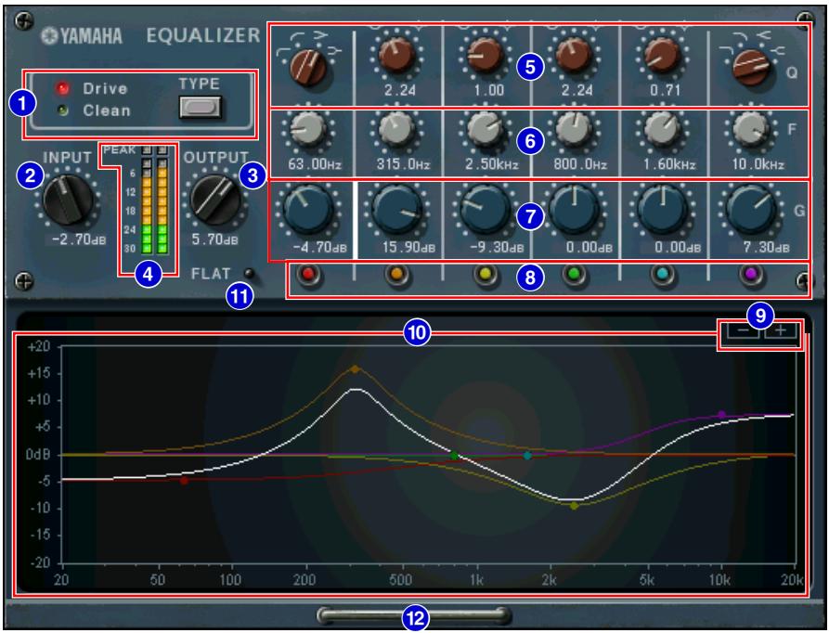Click the 800.0Hz frequency knob
The image size is (829, 633).
pos(575,131)
